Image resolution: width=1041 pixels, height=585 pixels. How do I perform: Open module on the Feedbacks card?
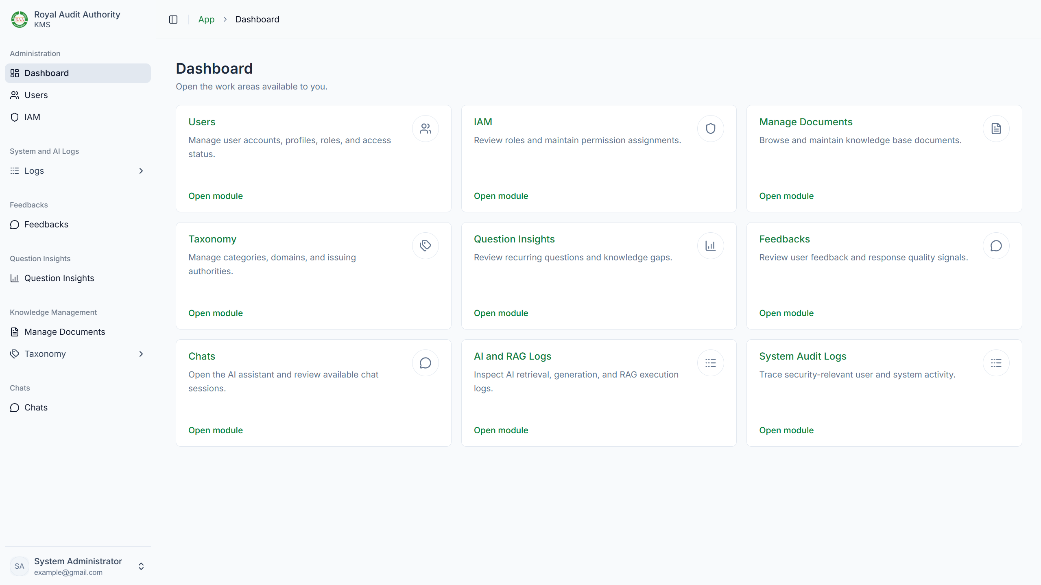[786, 313]
